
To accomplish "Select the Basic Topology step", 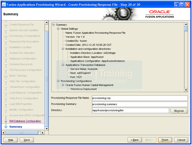I will click(x=18, y=76).
